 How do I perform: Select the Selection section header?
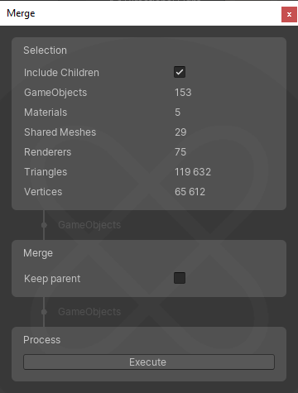(45, 50)
